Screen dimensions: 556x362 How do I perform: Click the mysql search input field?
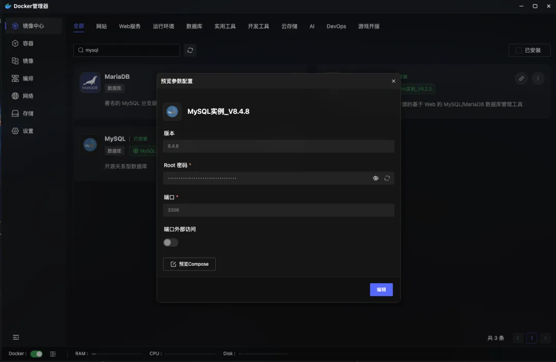tap(127, 50)
